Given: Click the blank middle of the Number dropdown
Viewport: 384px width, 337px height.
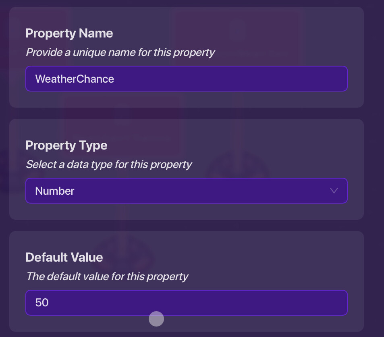Looking at the screenshot, I should [x=201, y=191].
